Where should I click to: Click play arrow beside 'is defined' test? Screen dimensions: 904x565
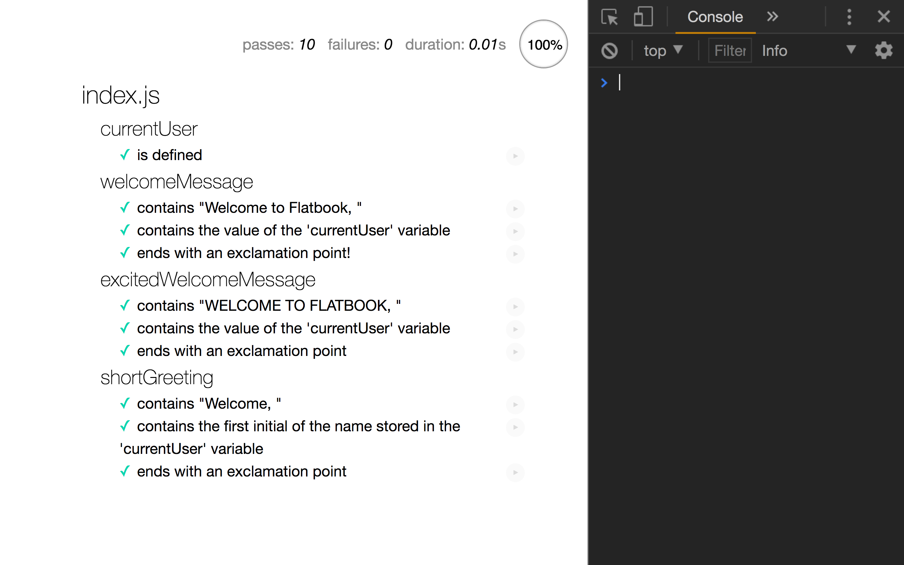pyautogui.click(x=515, y=156)
